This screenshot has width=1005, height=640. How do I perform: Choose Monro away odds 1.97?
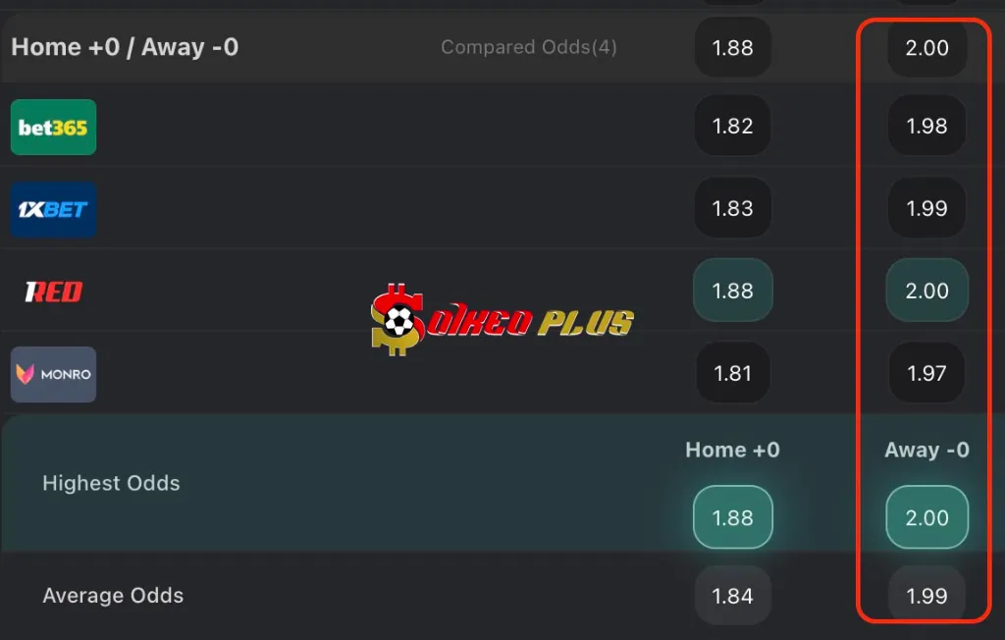926,374
